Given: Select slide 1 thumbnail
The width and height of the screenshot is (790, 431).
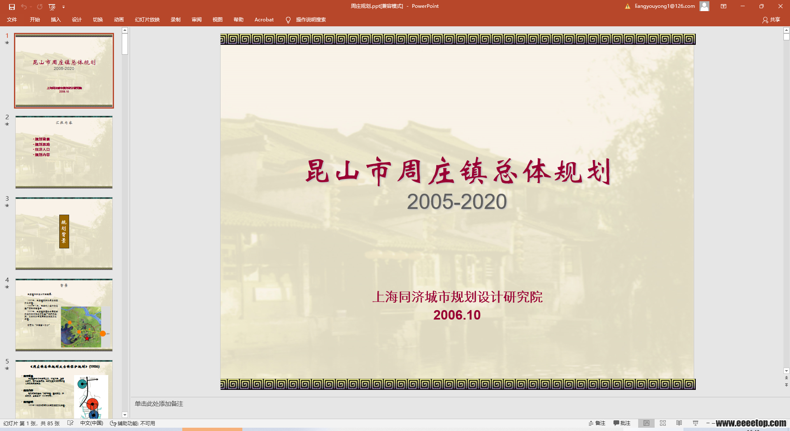Looking at the screenshot, I should [x=64, y=71].
